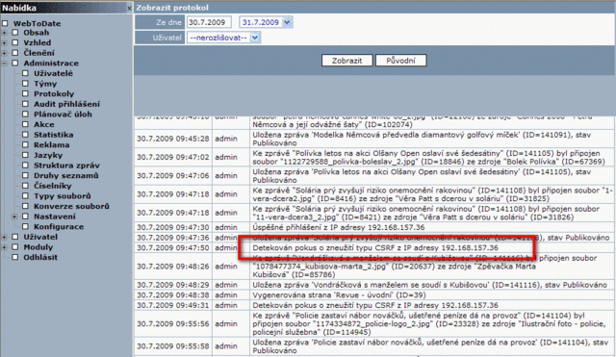Click the Původní button

tap(400, 61)
